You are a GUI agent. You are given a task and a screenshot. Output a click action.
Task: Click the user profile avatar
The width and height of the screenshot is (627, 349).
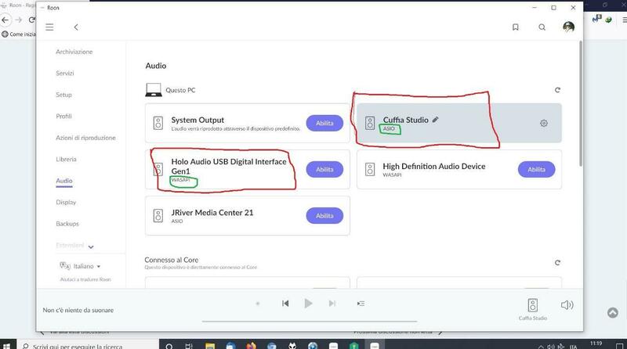[568, 27]
